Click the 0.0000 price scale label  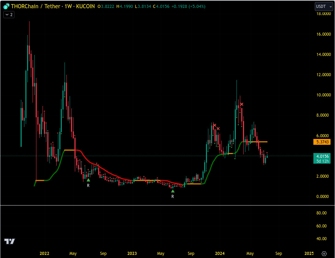pyautogui.click(x=322, y=197)
